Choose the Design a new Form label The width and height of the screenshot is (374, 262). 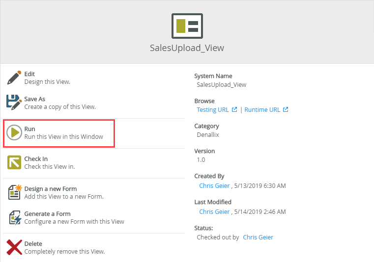pyautogui.click(x=50, y=189)
